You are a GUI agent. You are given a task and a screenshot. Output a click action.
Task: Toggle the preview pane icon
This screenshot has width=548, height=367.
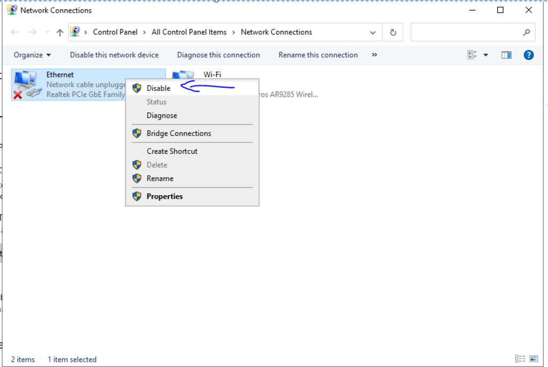tap(506, 55)
